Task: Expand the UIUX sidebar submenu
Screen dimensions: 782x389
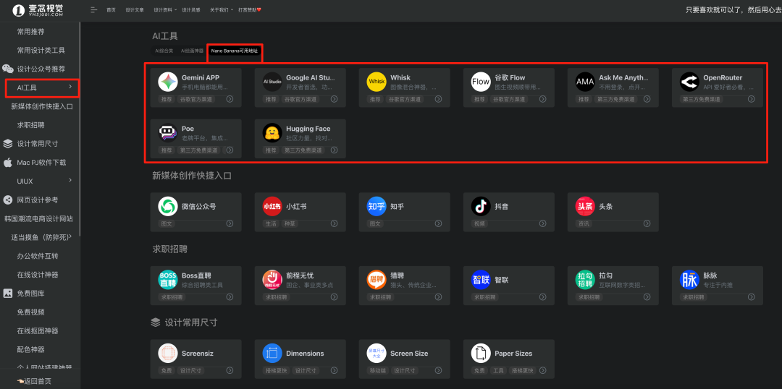Action: click(x=70, y=180)
